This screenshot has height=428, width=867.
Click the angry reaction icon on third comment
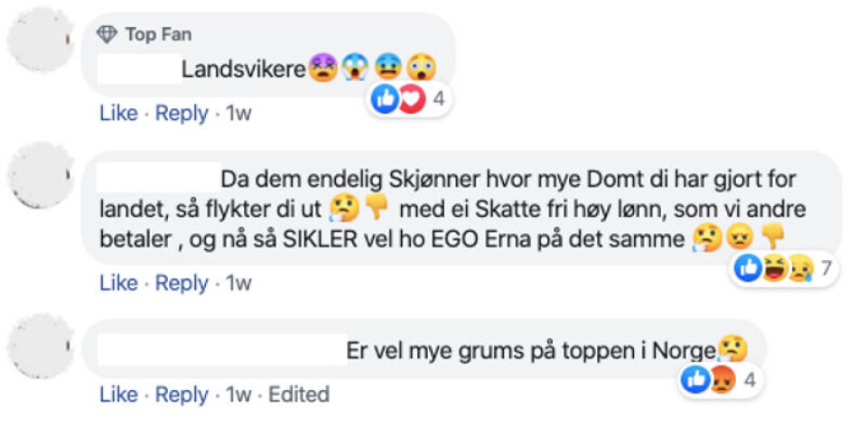[722, 381]
